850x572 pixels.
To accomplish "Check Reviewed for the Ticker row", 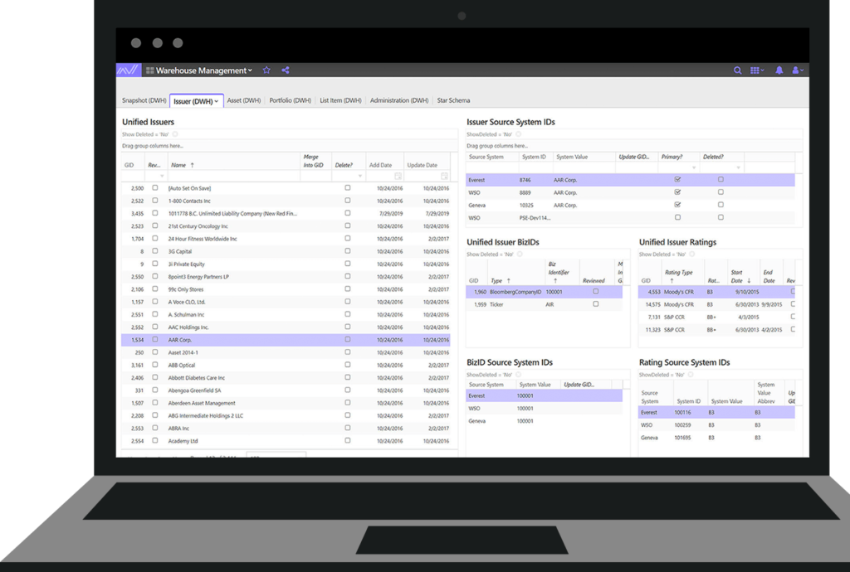I will click(596, 304).
